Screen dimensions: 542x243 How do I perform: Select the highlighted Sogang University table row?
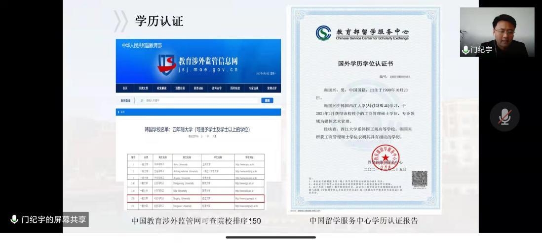196,198
